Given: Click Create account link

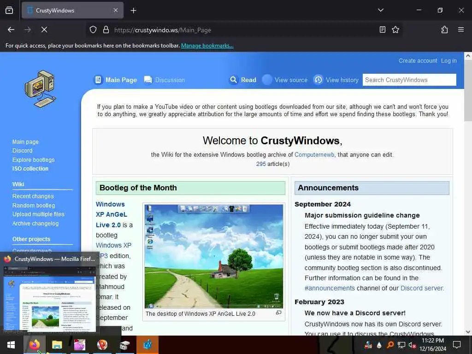Looking at the screenshot, I should pos(418,60).
